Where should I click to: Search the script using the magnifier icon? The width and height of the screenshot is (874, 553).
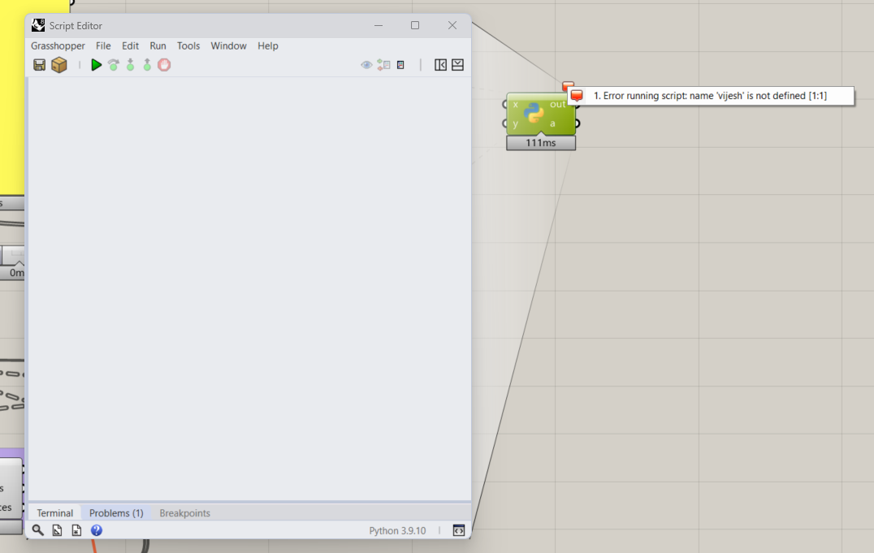click(37, 529)
